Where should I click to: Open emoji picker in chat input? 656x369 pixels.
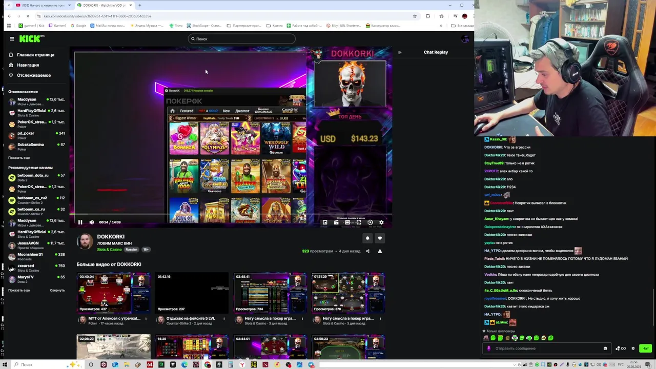pyautogui.click(x=605, y=348)
